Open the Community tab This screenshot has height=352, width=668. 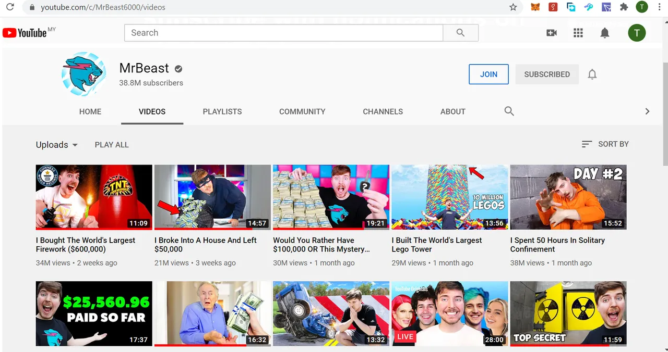pyautogui.click(x=302, y=111)
